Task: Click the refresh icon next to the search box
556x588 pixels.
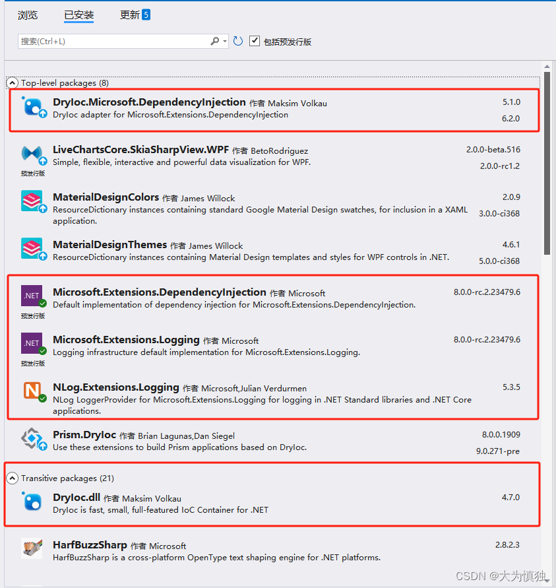Action: tap(237, 40)
